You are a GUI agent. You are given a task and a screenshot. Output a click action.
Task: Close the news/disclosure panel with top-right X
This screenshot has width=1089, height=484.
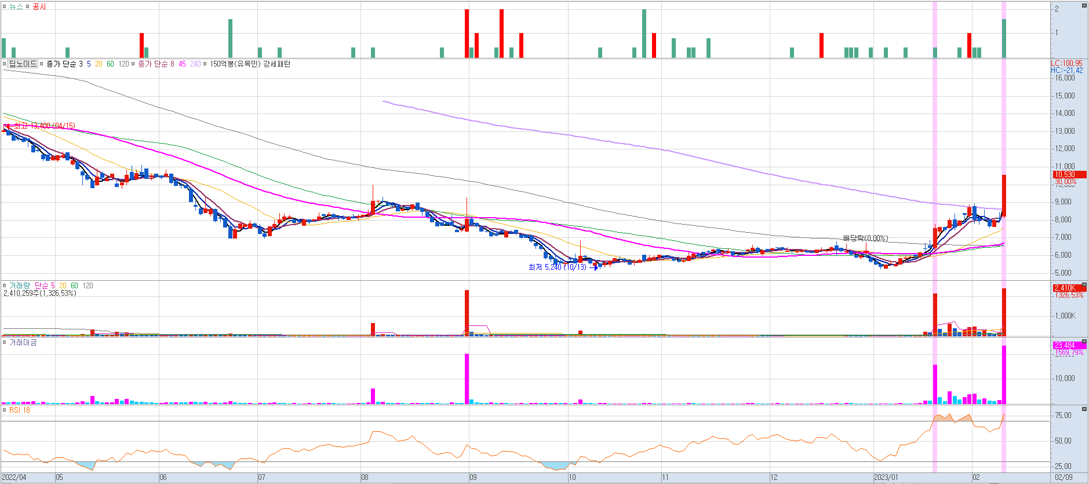(x=1084, y=5)
